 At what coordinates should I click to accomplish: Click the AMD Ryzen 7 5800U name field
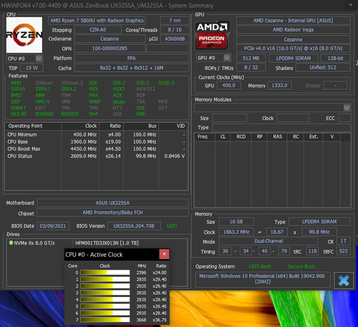tap(97, 21)
